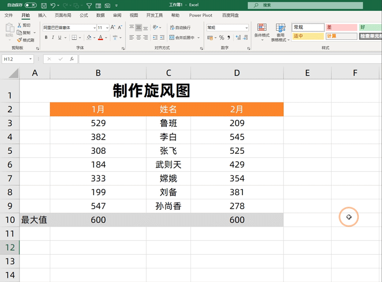Switch to the Insert (插入) tab
The image size is (382, 282).
(42, 15)
